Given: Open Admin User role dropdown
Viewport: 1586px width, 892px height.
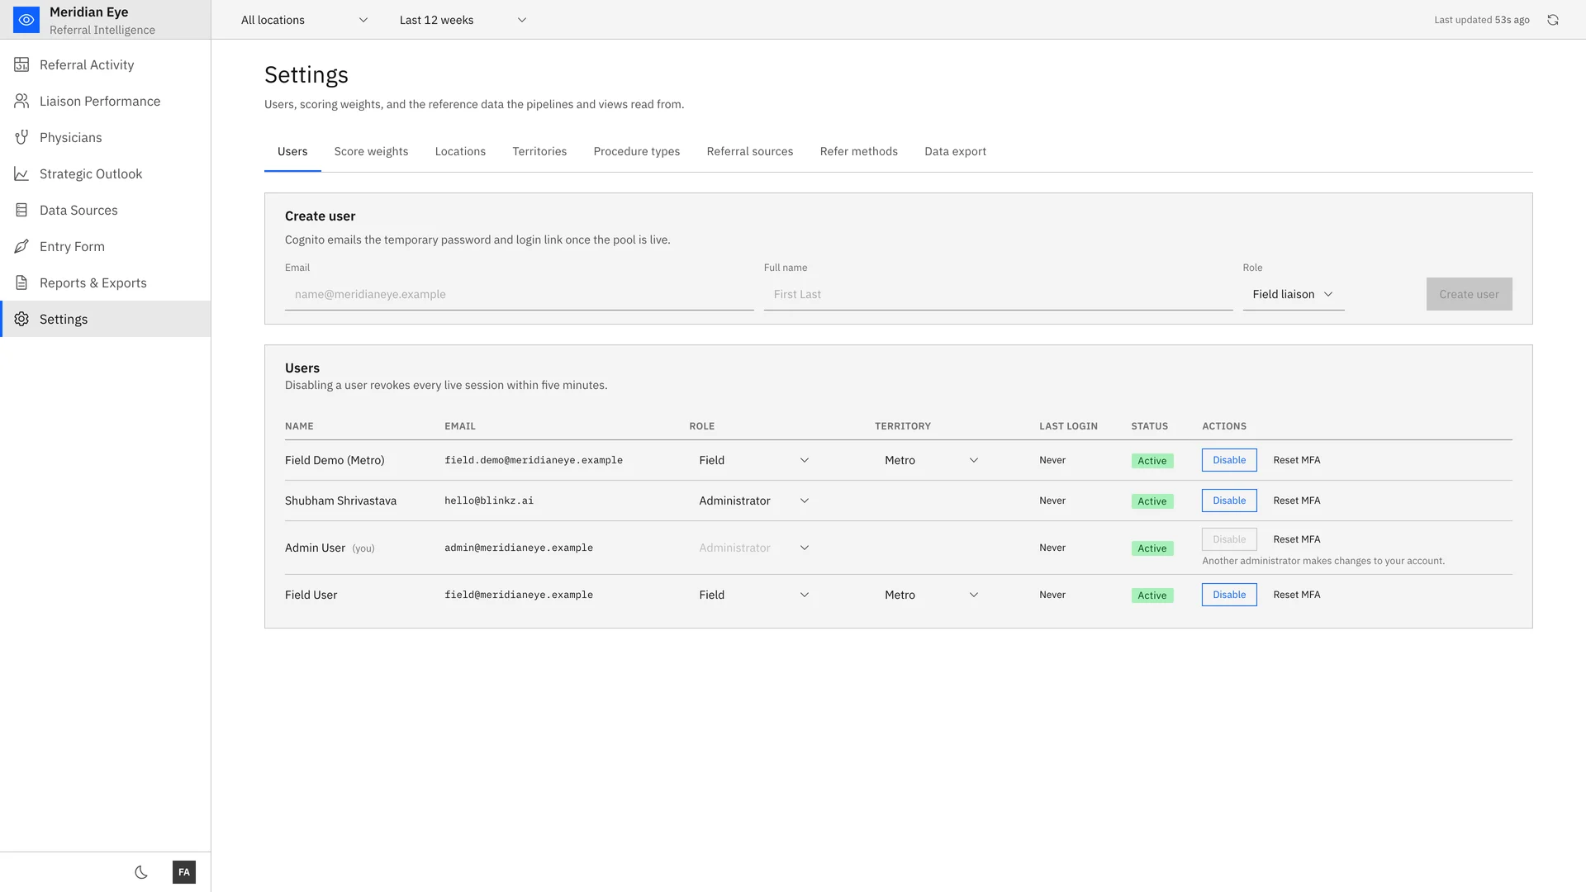Looking at the screenshot, I should point(753,548).
